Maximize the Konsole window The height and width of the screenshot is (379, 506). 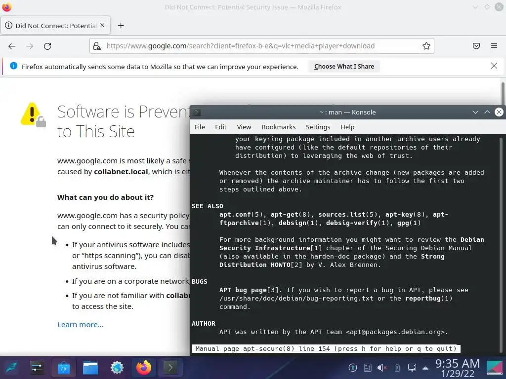click(487, 112)
